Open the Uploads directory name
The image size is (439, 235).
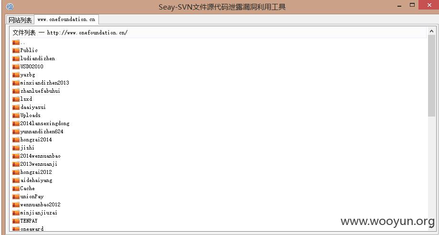pos(30,115)
